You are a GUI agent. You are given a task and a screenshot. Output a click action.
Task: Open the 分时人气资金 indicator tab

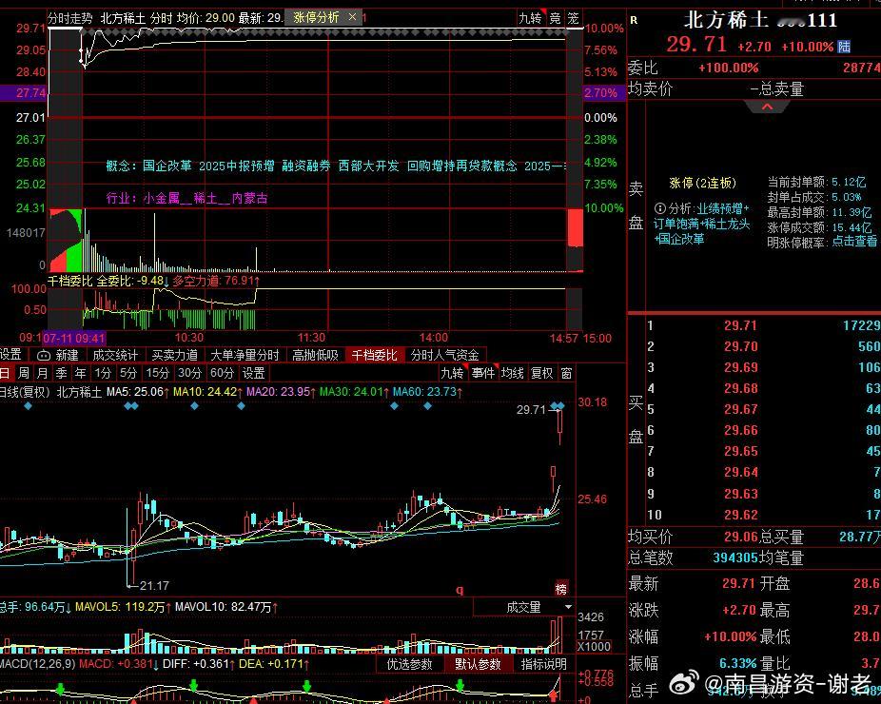[444, 355]
